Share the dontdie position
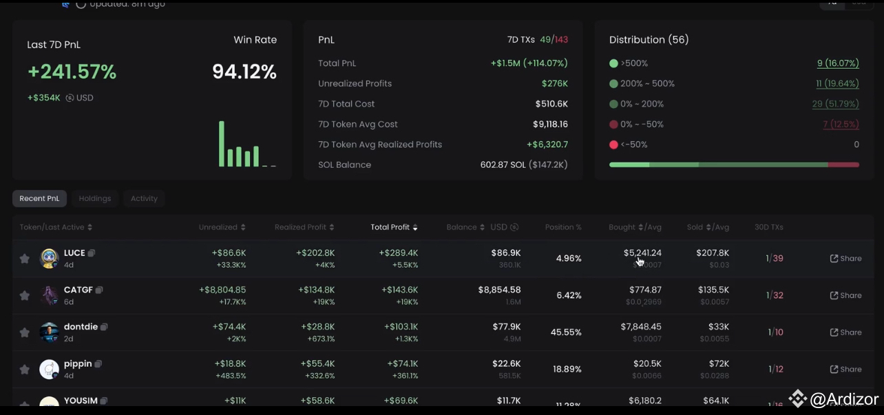The image size is (884, 415). click(x=845, y=332)
